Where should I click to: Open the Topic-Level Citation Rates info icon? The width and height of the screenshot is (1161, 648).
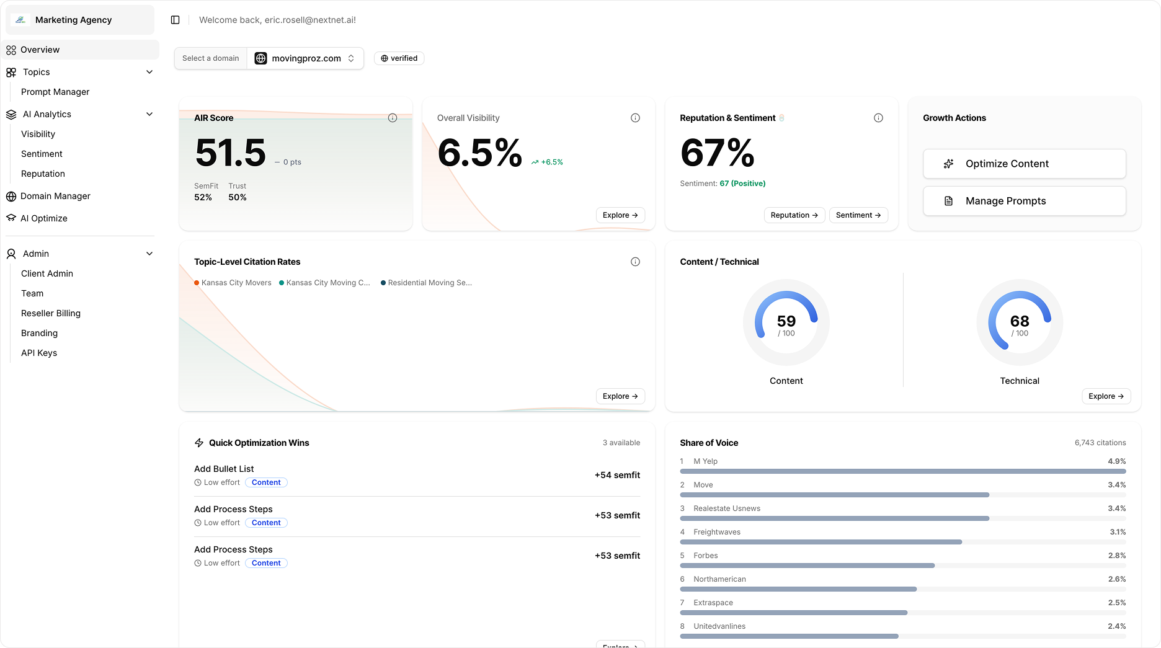tap(635, 262)
